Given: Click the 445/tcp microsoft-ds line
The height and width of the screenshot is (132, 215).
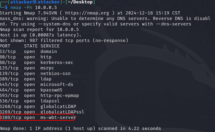Looking at the screenshot, I should tap(37, 85).
